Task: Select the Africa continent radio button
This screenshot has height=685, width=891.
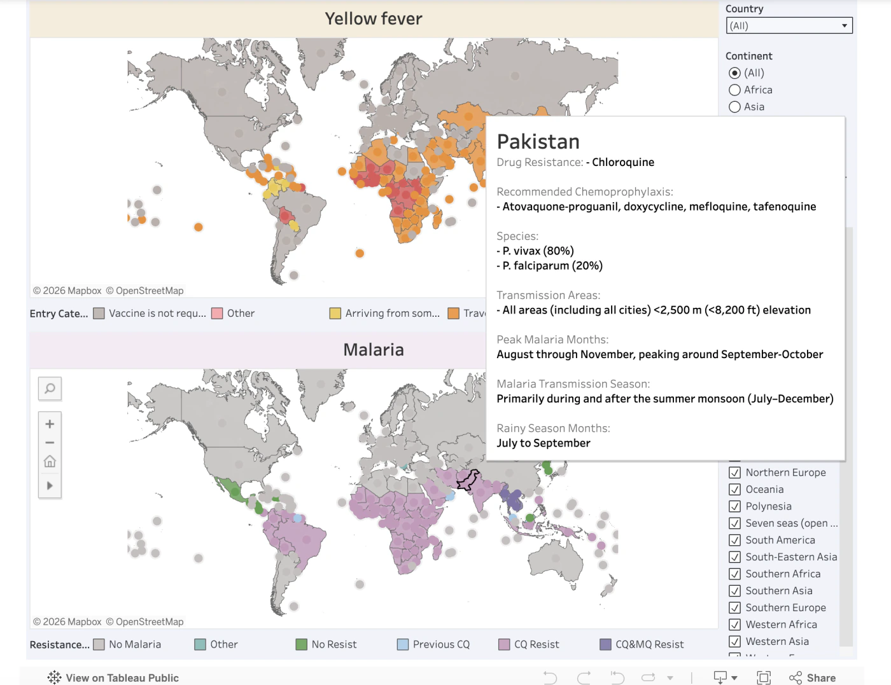Action: coord(734,90)
